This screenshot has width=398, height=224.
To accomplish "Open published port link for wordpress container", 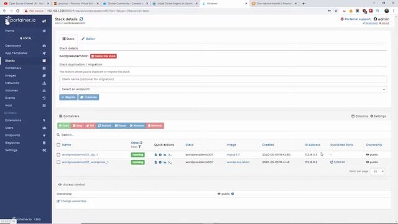I will 337,162.
